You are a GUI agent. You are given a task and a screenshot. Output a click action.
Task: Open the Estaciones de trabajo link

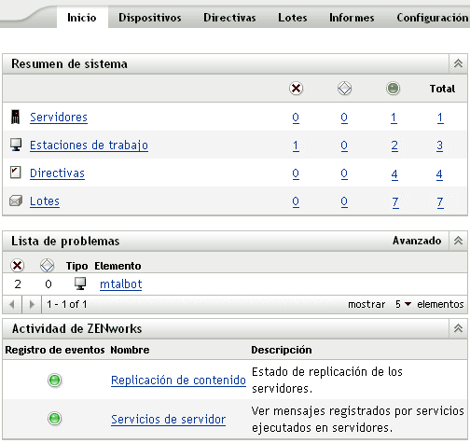[89, 145]
